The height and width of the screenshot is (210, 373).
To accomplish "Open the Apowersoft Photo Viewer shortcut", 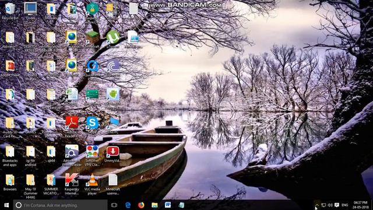I will pos(72,155).
